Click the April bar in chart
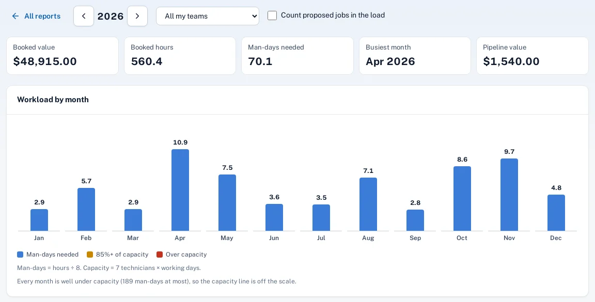The image size is (595, 302). 180,190
